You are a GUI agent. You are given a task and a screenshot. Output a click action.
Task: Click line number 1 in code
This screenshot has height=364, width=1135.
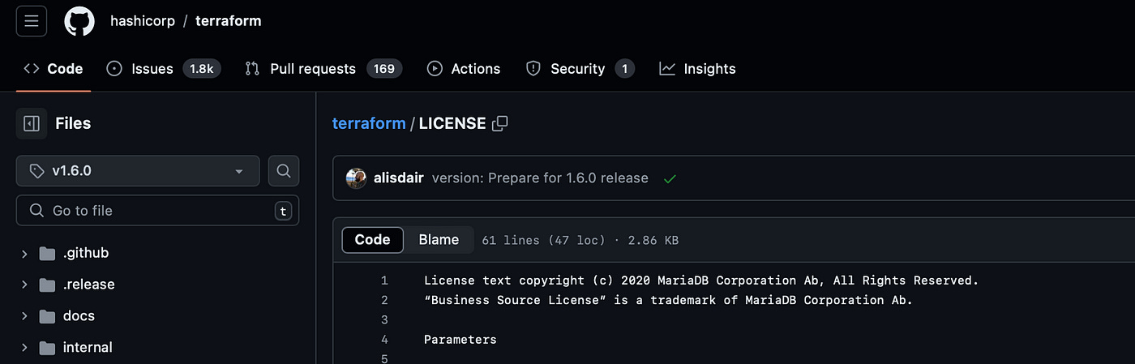pos(384,280)
